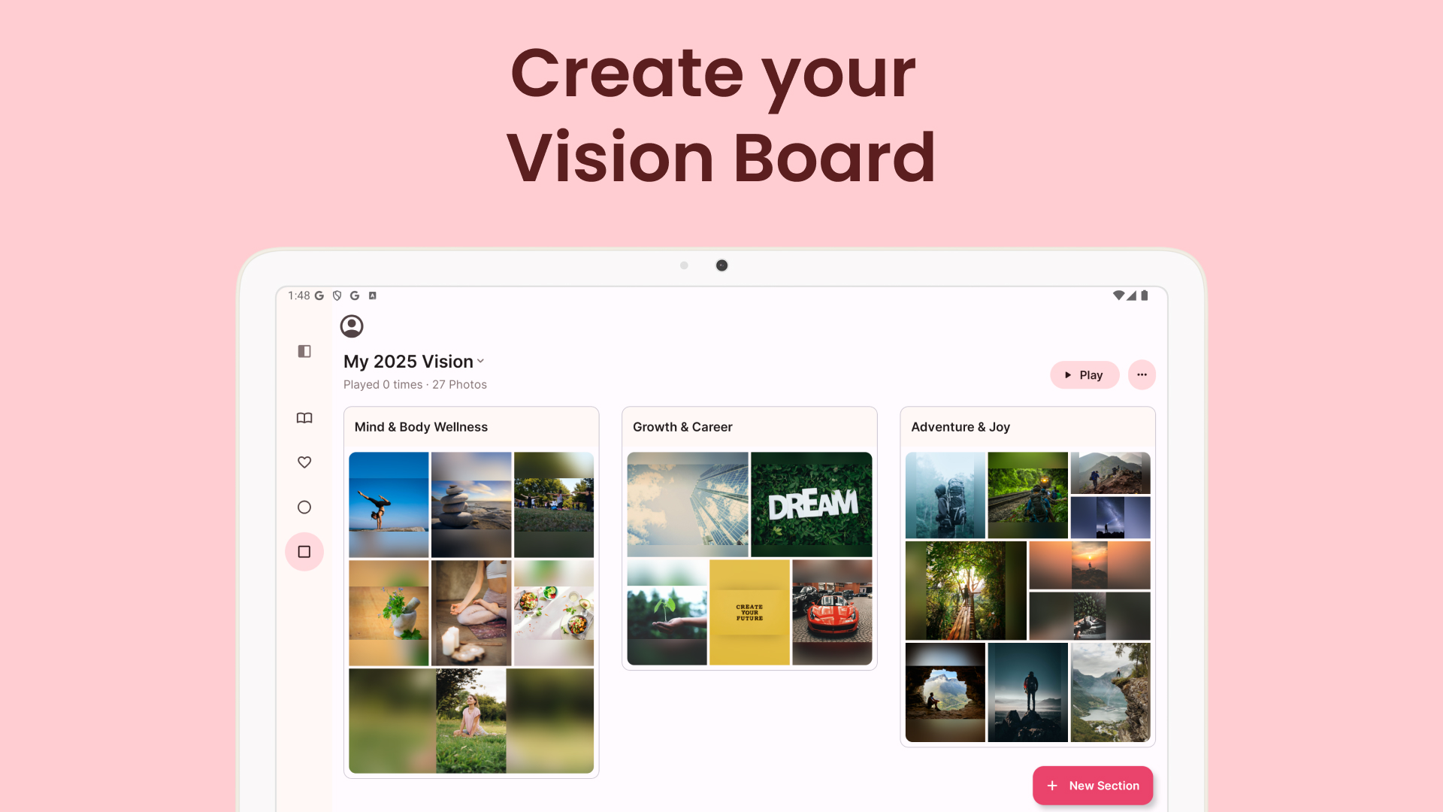Check the Wi-Fi status icon
This screenshot has height=812, width=1443.
coord(1118,295)
